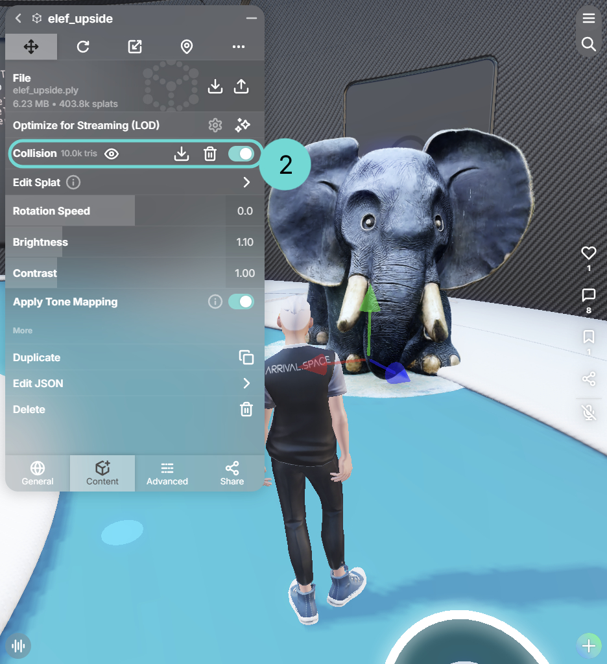Open LOD optimization settings gear
The width and height of the screenshot is (607, 664).
215,125
